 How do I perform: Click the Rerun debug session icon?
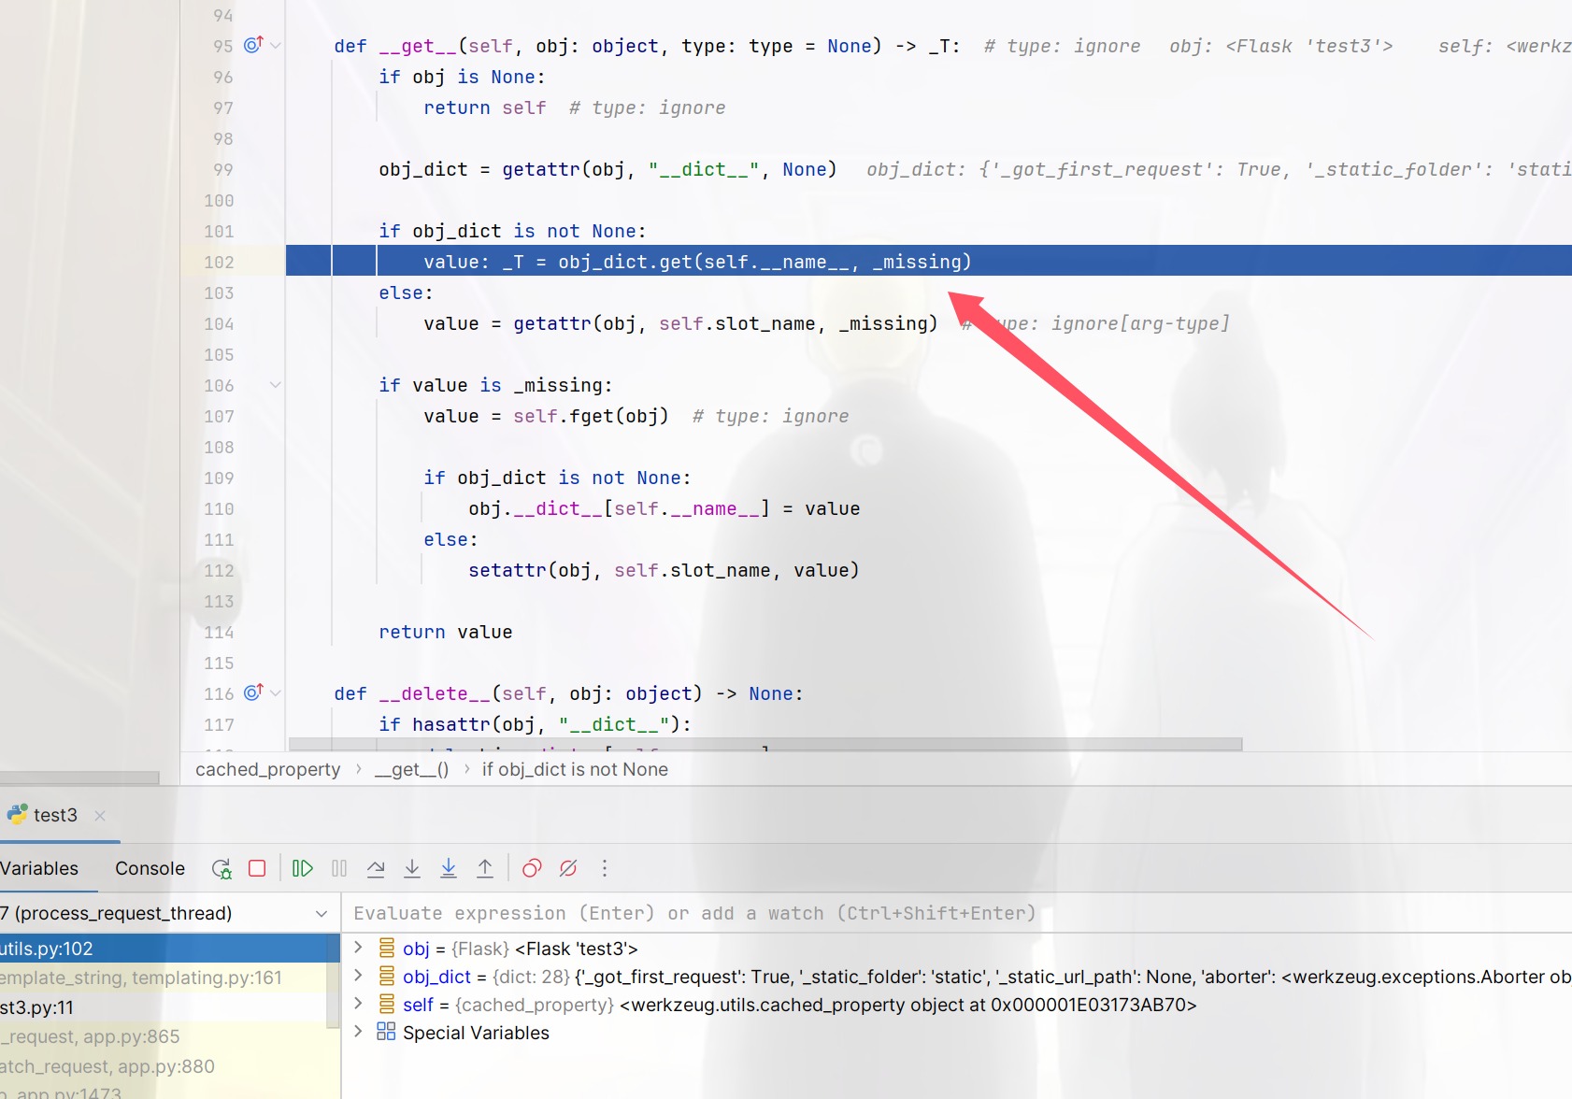(222, 869)
